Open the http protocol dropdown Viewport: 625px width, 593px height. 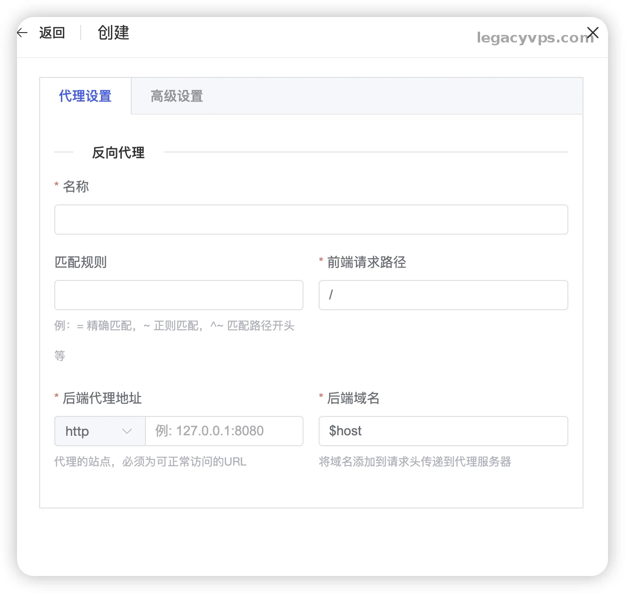99,431
